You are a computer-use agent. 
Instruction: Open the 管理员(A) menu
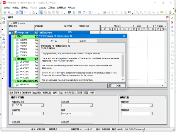61,8
